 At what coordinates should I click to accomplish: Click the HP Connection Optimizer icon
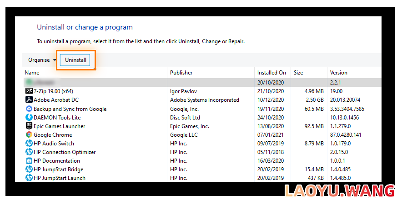coord(29,152)
